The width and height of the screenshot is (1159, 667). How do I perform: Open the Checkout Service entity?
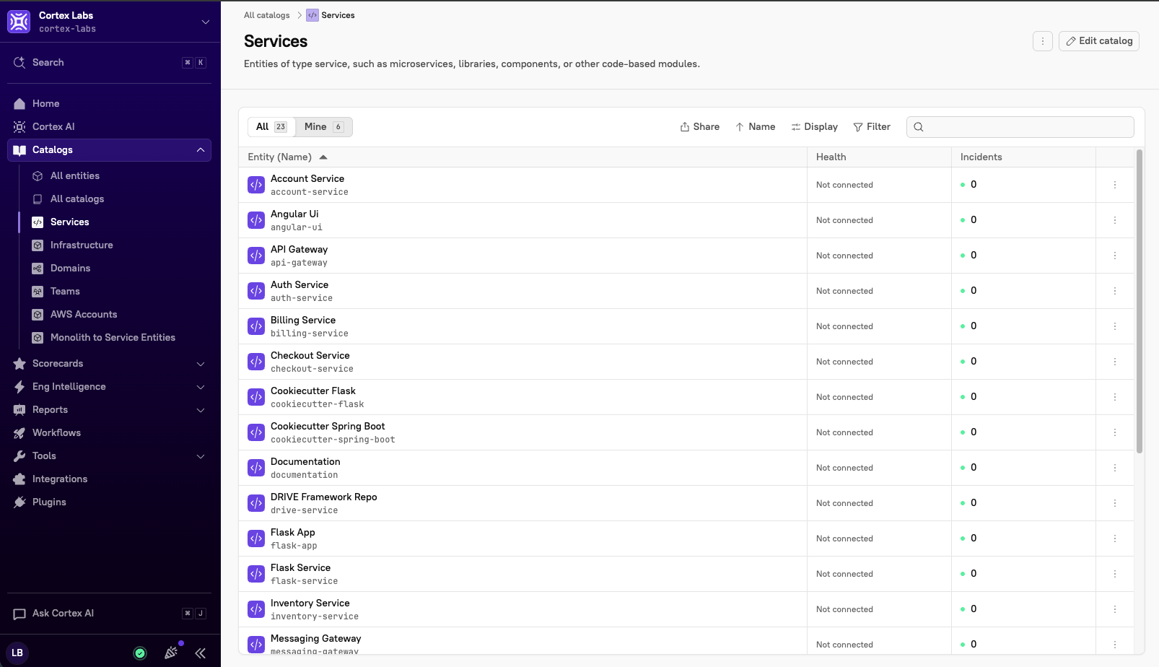310,355
